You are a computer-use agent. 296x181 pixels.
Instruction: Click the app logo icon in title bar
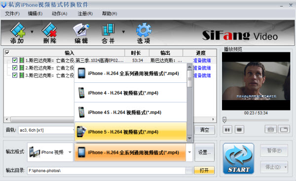(x=4, y=5)
